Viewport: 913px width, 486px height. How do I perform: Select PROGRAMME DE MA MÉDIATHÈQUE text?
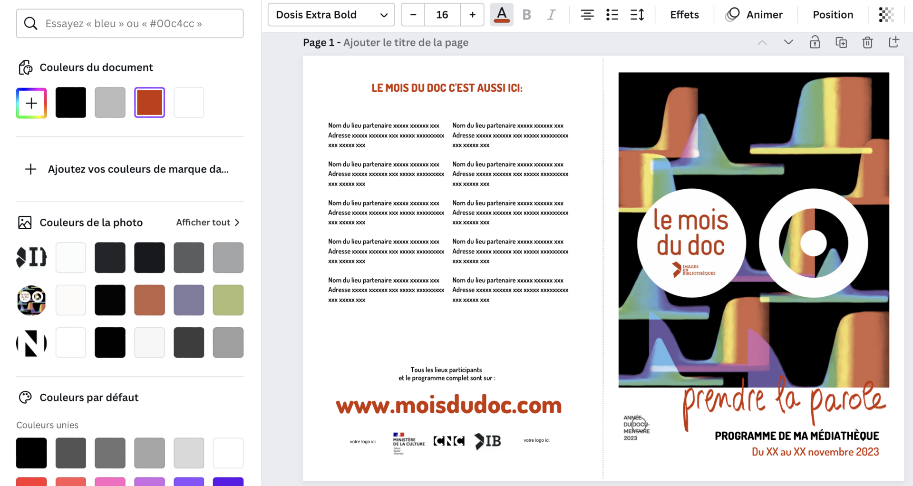click(797, 436)
